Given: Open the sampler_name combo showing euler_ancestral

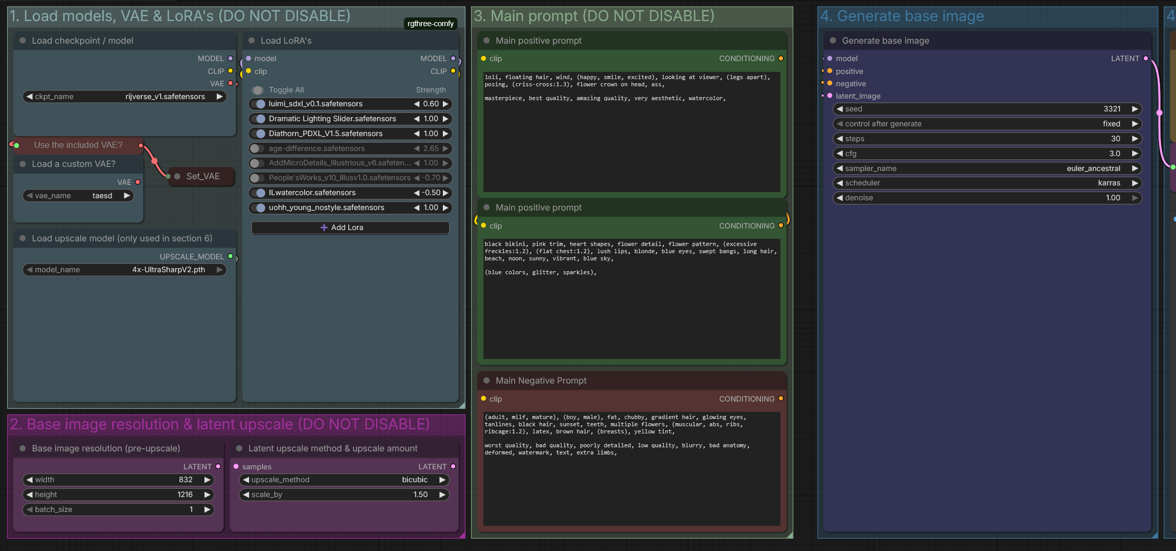Looking at the screenshot, I should 987,168.
